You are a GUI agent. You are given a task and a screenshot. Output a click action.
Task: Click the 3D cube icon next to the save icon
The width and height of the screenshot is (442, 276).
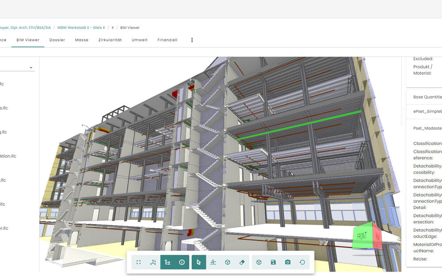[x=259, y=262]
